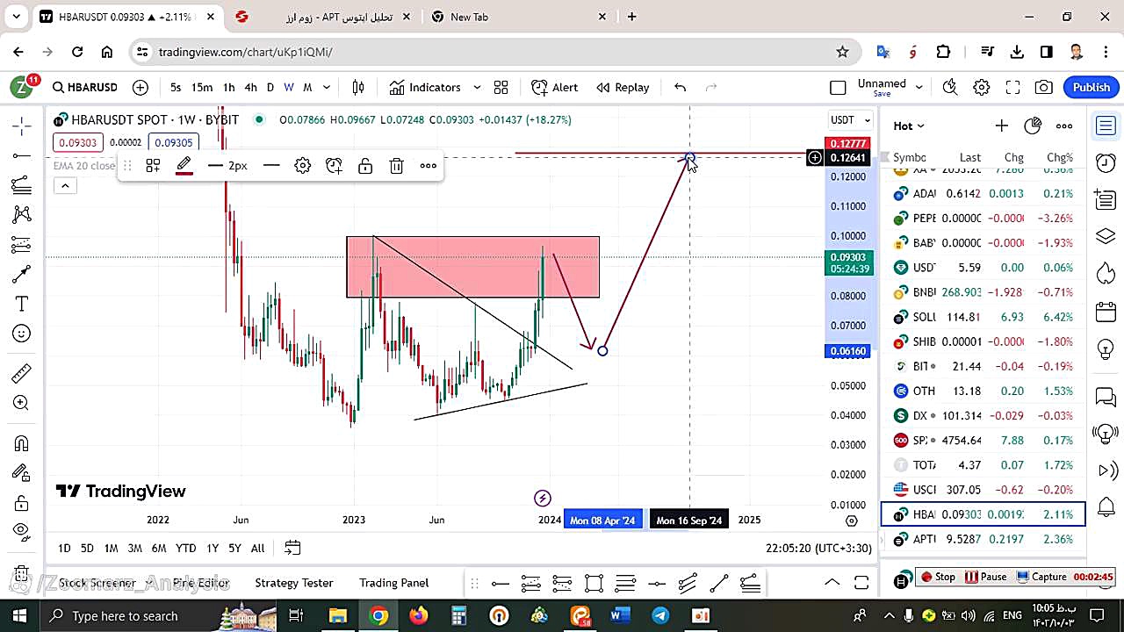1124x632 pixels.
Task: Lock the selected drawing
Action: [x=365, y=165]
